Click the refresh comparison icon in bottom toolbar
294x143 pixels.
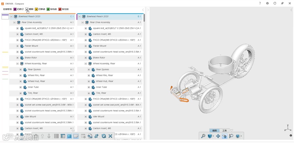pos(104,136)
